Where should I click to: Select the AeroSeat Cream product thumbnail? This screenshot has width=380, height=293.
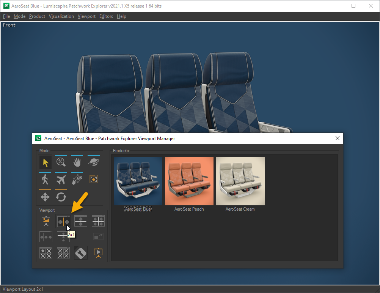(x=240, y=181)
